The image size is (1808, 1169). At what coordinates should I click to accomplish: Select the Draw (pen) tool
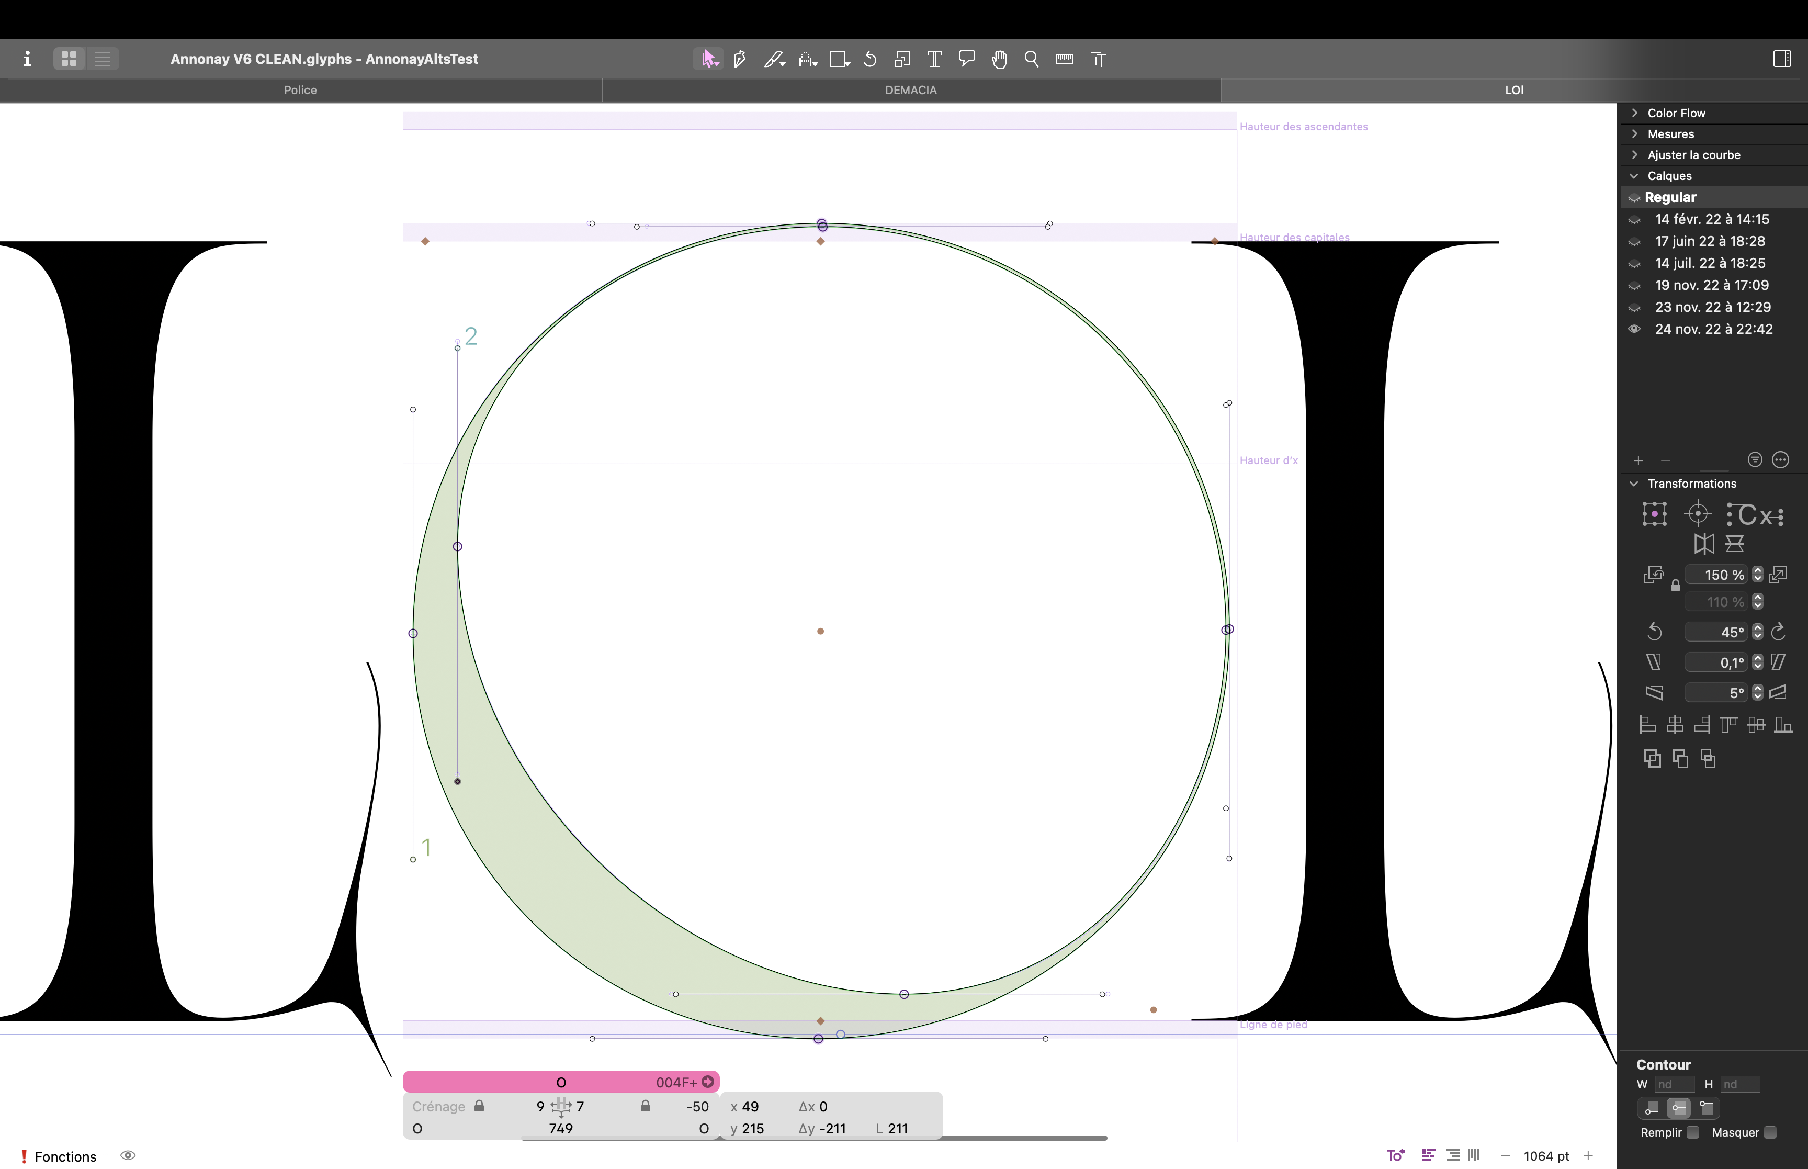point(740,59)
